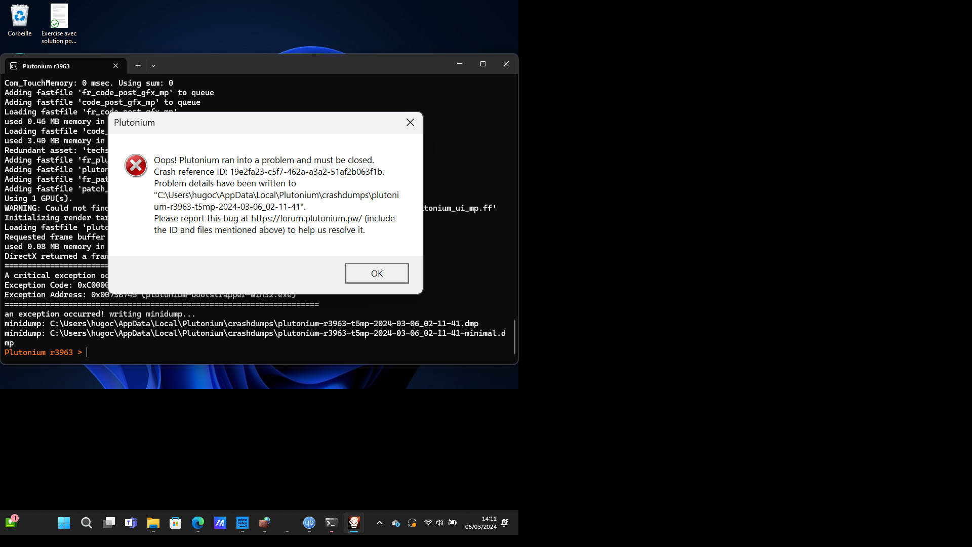
Task: Launch Microsoft Teams from taskbar
Action: coord(131,523)
